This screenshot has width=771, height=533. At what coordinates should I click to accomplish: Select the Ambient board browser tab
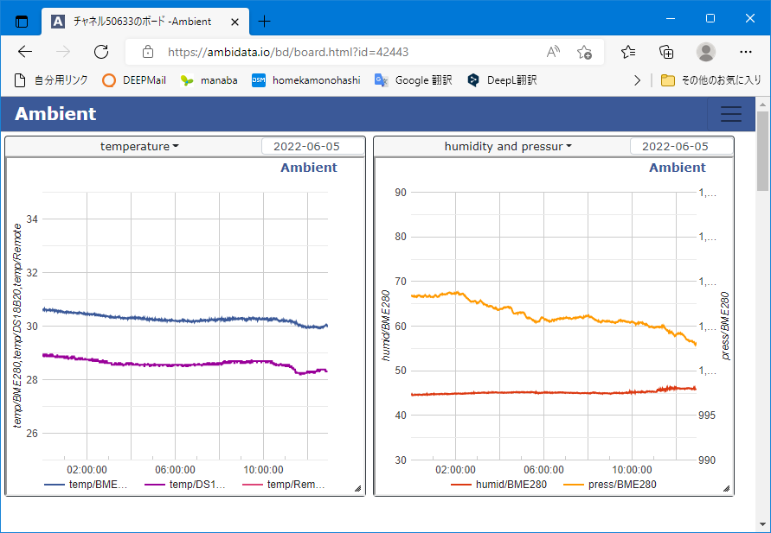pyautogui.click(x=138, y=21)
